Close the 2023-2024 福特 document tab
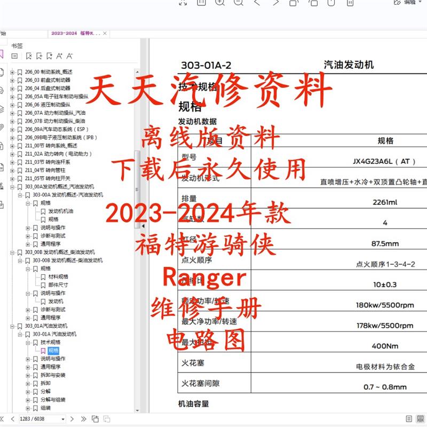This screenshot has height=427, width=427. click(105, 33)
